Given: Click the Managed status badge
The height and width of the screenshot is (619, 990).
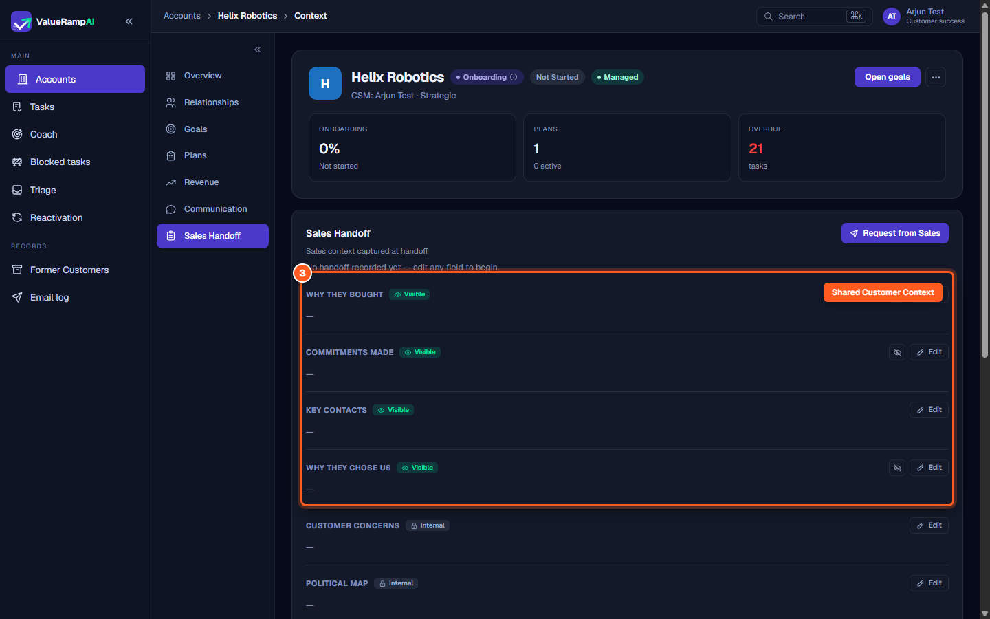Looking at the screenshot, I should click(617, 77).
